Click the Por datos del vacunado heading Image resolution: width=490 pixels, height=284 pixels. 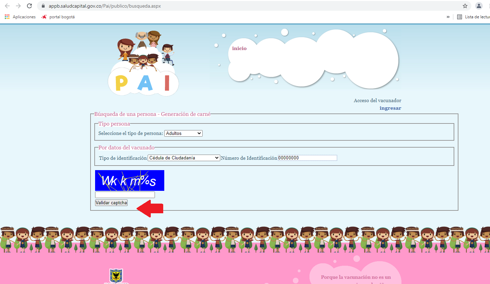click(127, 147)
